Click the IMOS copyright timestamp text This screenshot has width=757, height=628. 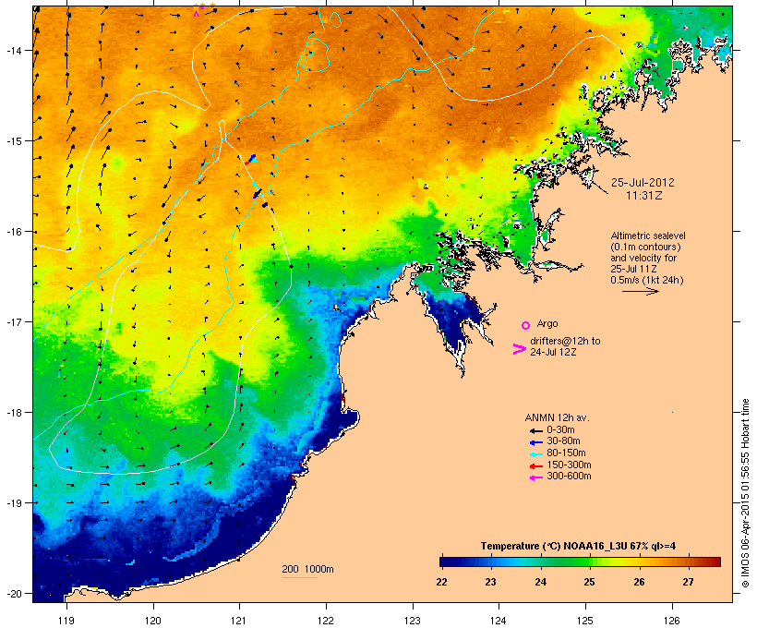[x=745, y=493]
